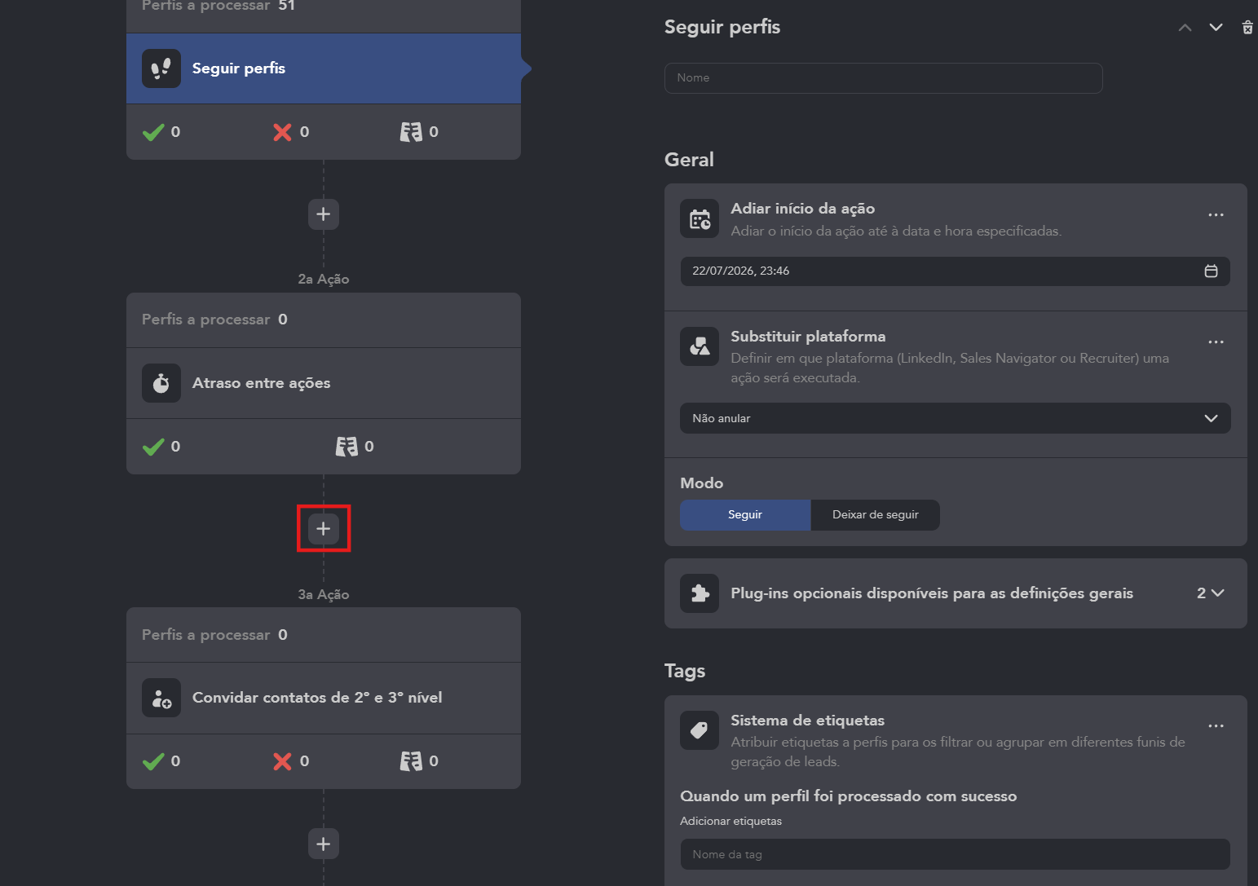Open the calendar picker icon in date field
Image resolution: width=1258 pixels, height=886 pixels.
pos(1211,271)
